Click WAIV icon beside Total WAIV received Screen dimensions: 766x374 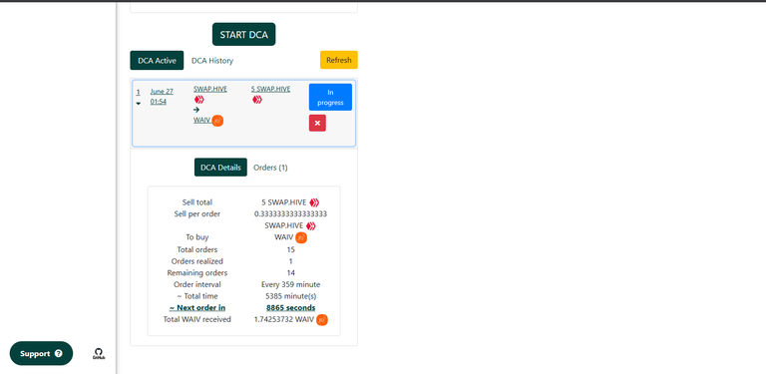322,320
